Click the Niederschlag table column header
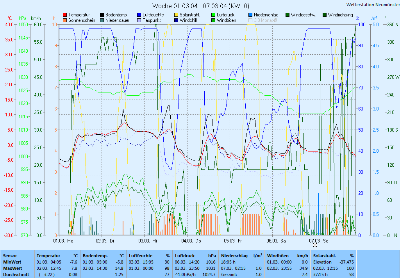This screenshot has width=400, height=278. tap(234, 256)
